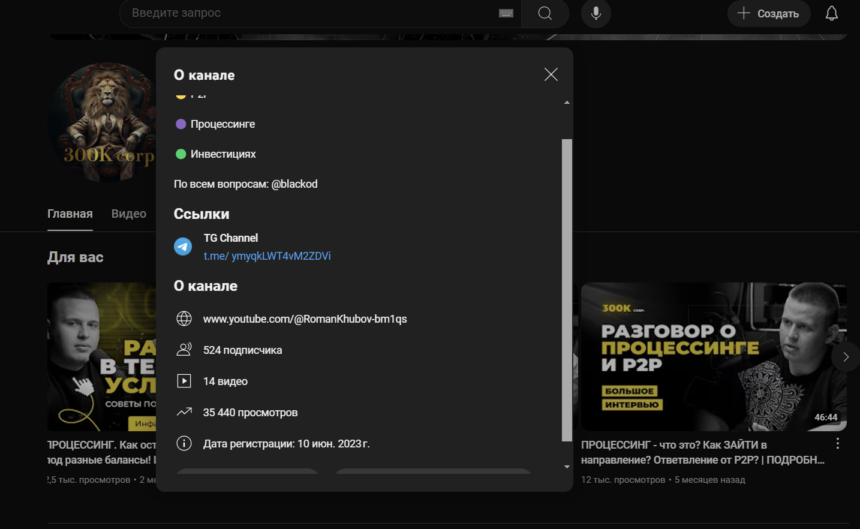Screen dimensions: 860x529
Task: Show next videos with right chevron
Action: point(846,357)
